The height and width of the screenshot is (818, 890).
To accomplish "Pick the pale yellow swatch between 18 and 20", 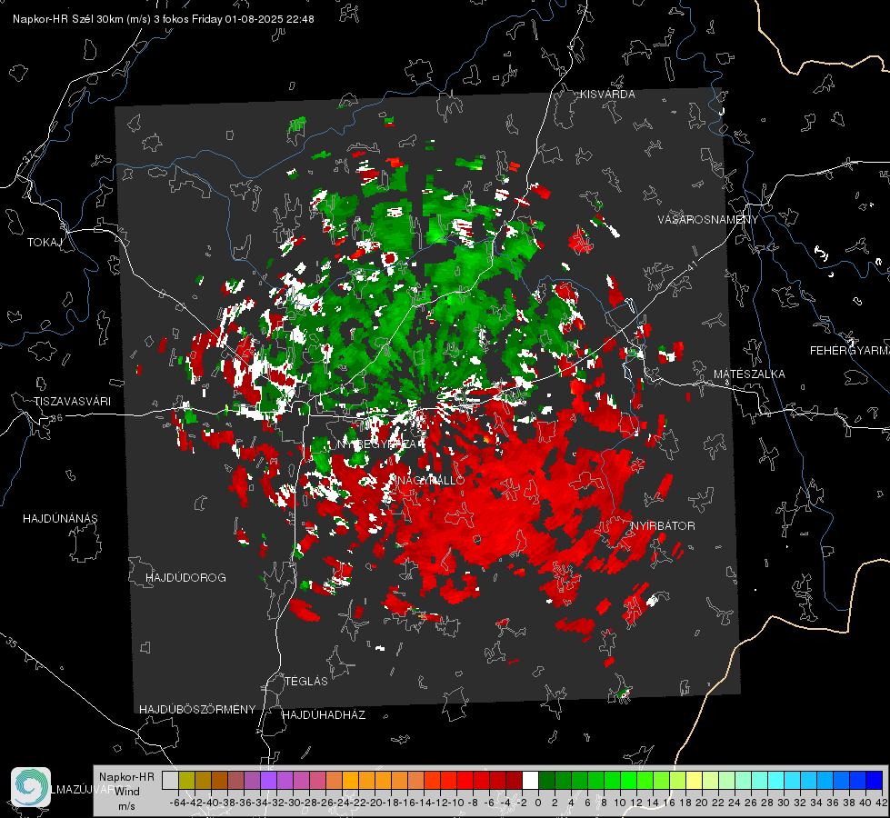I will coord(694,780).
